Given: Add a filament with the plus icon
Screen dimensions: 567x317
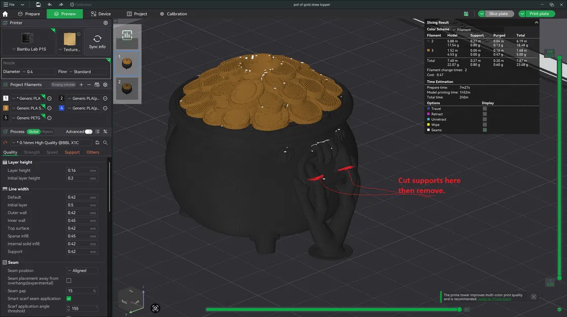Looking at the screenshot, I should pyautogui.click(x=81, y=85).
